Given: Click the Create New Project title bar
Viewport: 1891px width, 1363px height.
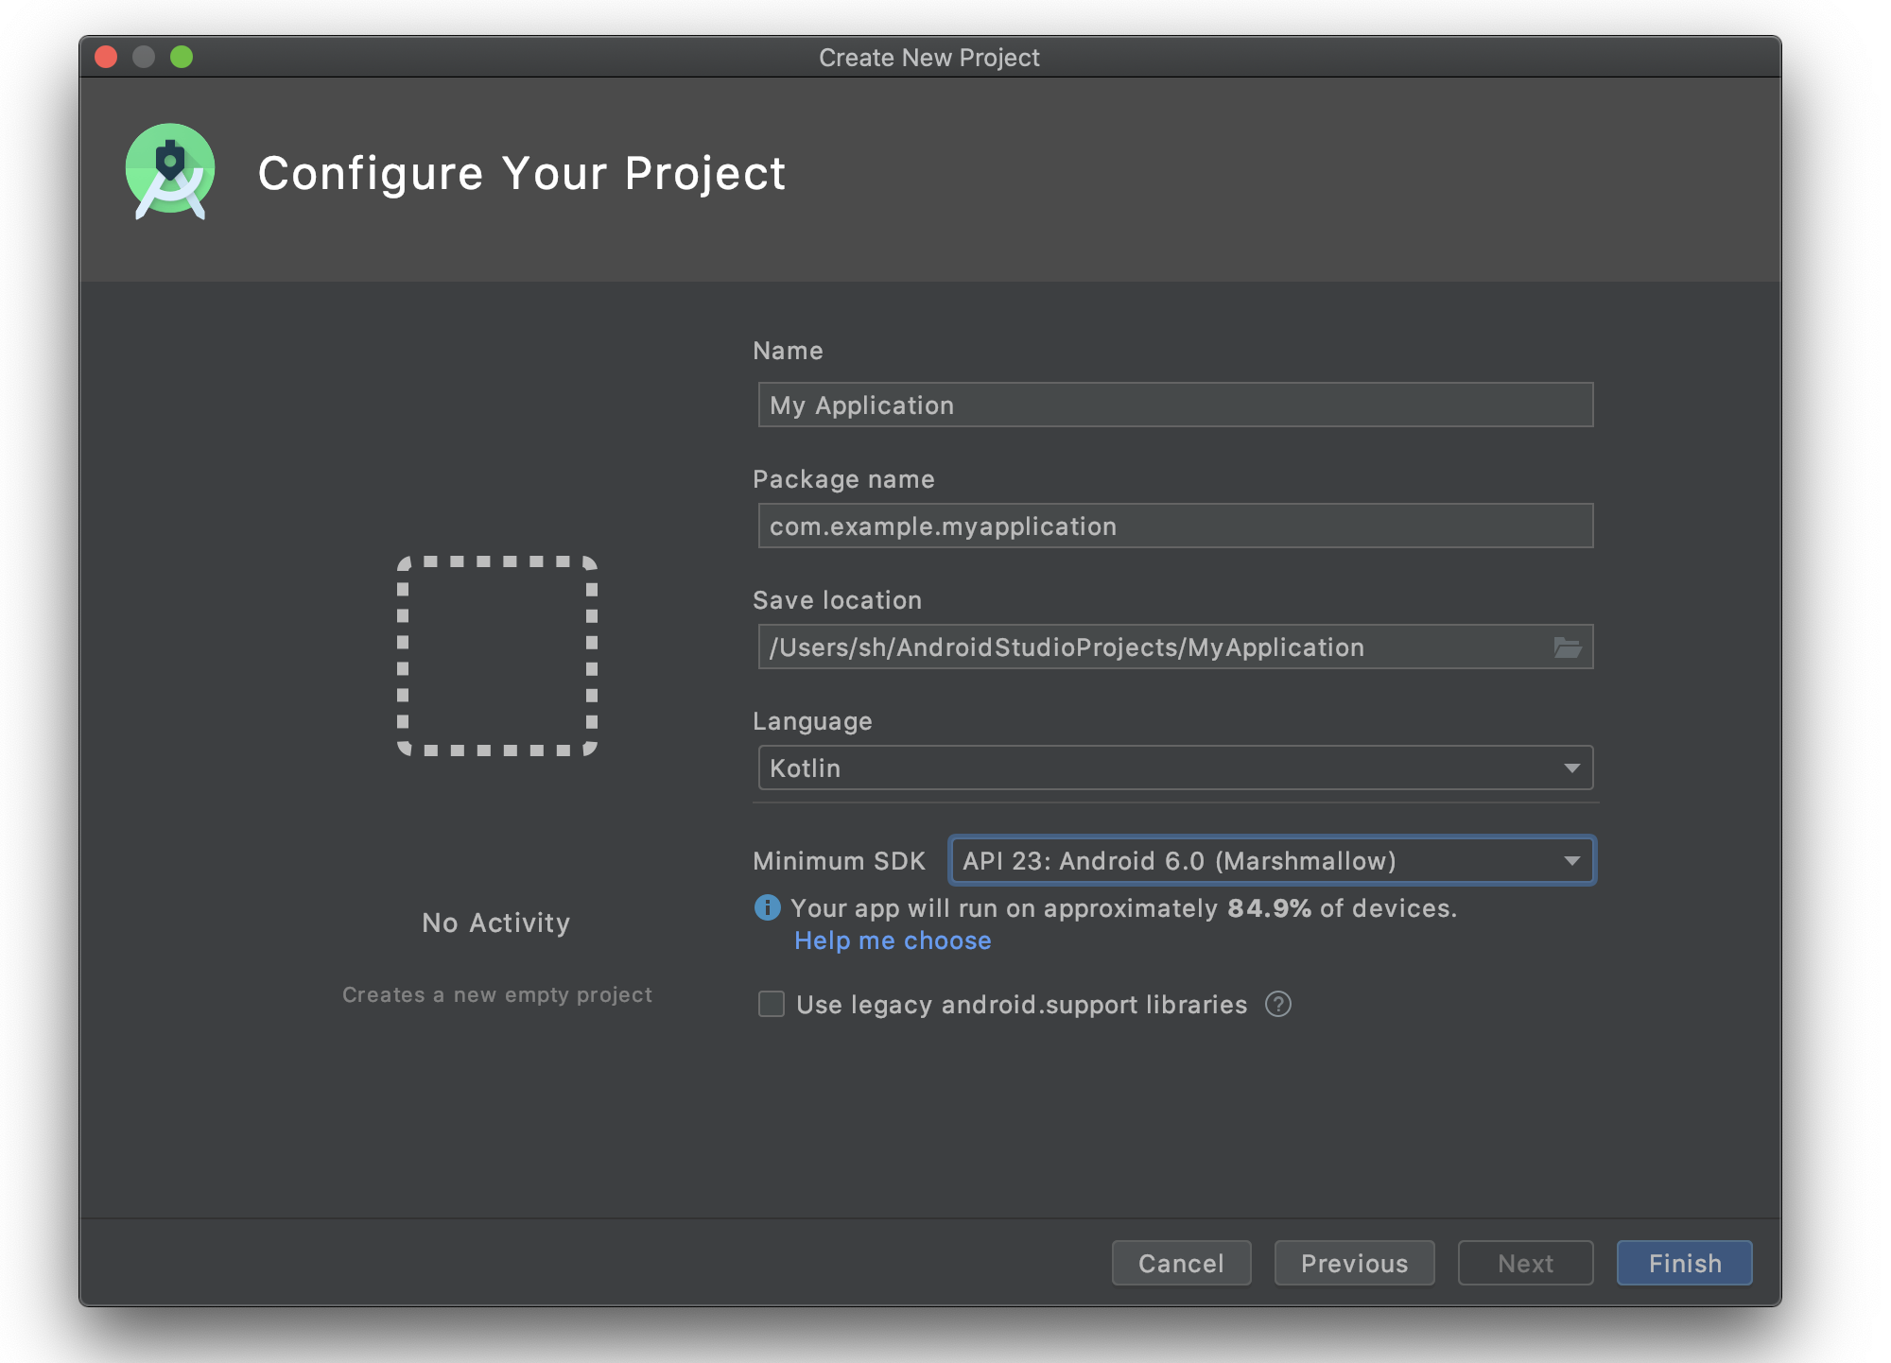Looking at the screenshot, I should 928,58.
